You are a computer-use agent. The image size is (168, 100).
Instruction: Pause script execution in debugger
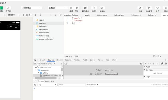pyautogui.click(x=146, y=64)
